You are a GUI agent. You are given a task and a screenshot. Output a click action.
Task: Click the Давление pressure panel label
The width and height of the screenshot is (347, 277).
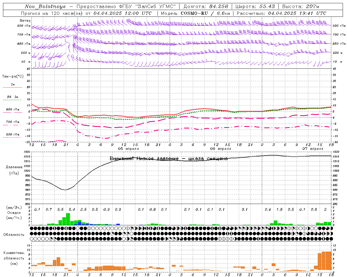[x=14, y=167]
